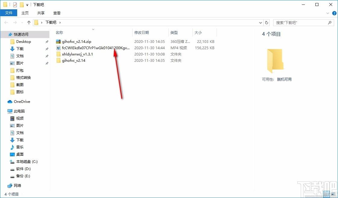Click the OneDrive cloud icon
338x198 pixels.
coord(10,102)
